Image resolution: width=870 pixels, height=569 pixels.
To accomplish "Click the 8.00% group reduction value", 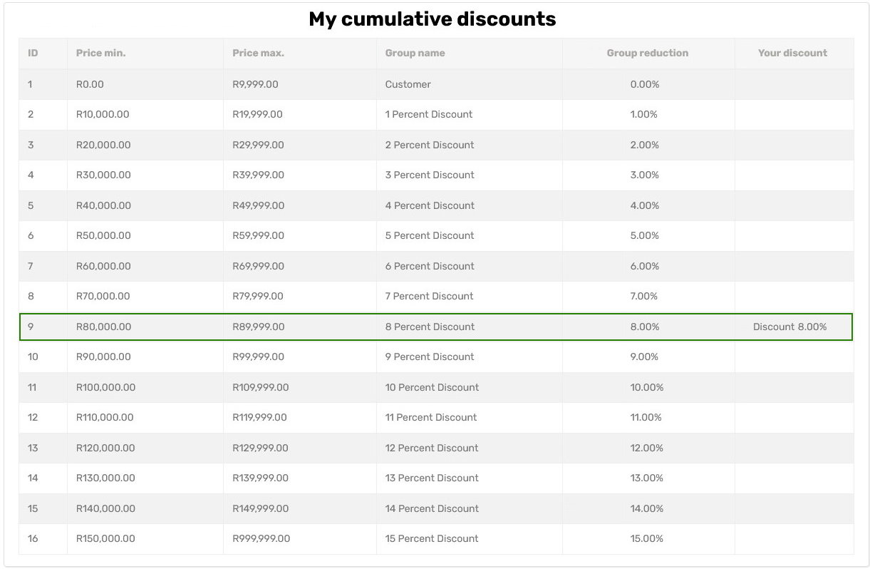I will (645, 327).
